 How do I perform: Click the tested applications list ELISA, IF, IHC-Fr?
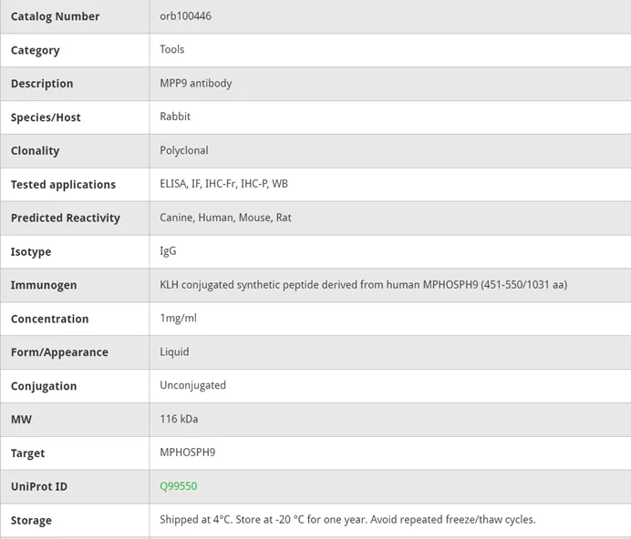(x=223, y=184)
